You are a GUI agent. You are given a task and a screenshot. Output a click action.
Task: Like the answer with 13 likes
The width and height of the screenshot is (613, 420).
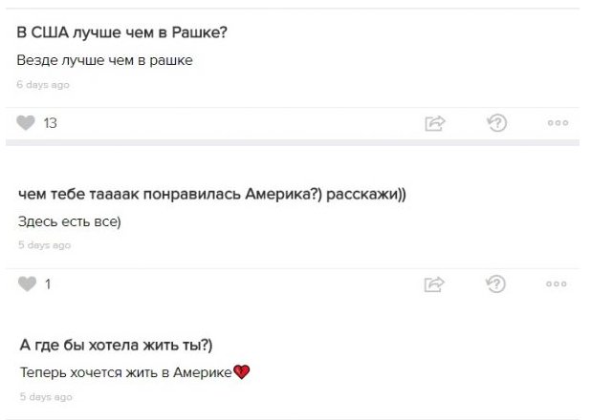(26, 123)
